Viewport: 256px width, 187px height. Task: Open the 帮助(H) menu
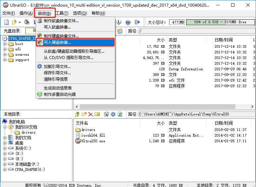[98, 13]
